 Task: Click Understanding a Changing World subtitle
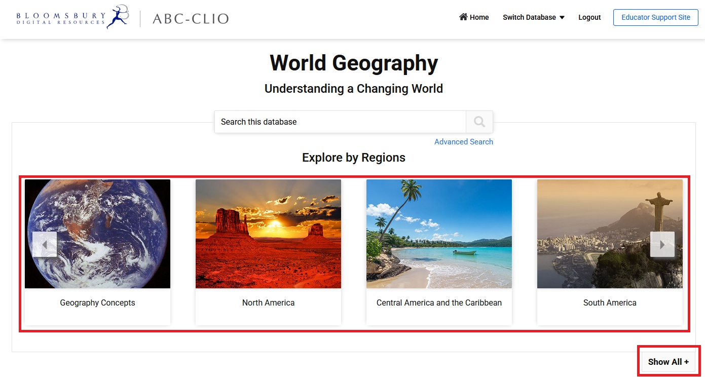(x=354, y=89)
